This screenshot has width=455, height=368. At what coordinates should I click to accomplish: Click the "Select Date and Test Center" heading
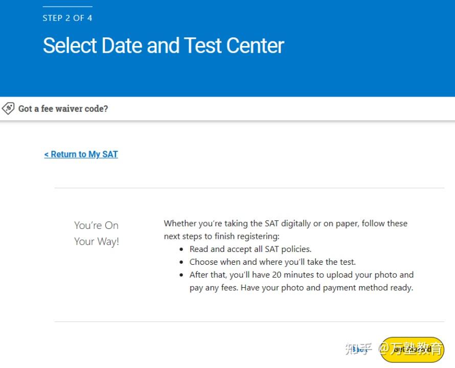tap(163, 45)
